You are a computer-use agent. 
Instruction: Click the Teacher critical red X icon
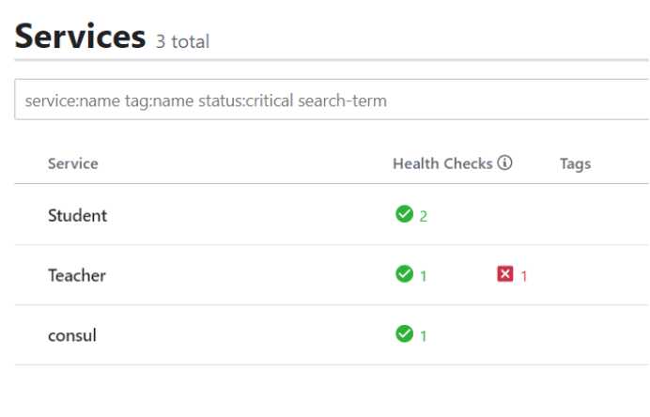505,274
